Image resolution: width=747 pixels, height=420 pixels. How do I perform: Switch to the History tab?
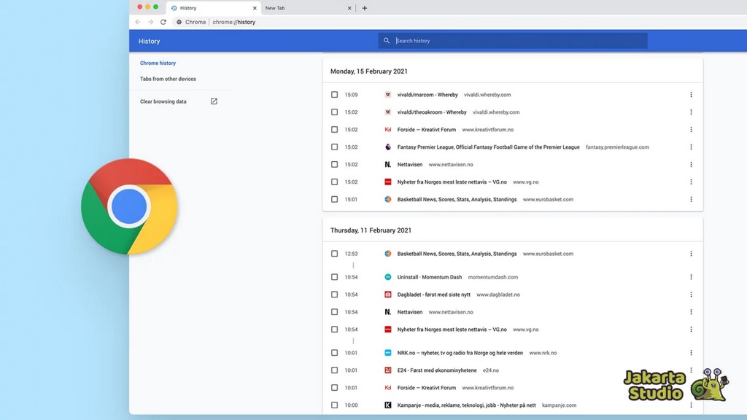tap(214, 8)
